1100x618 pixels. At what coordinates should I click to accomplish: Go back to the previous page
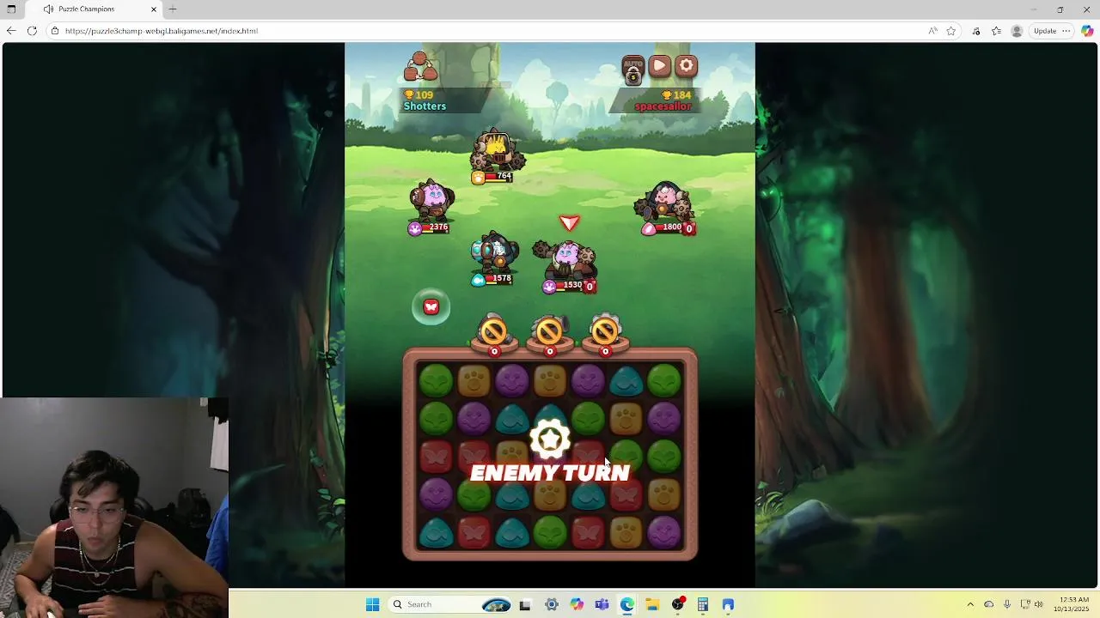(10, 31)
